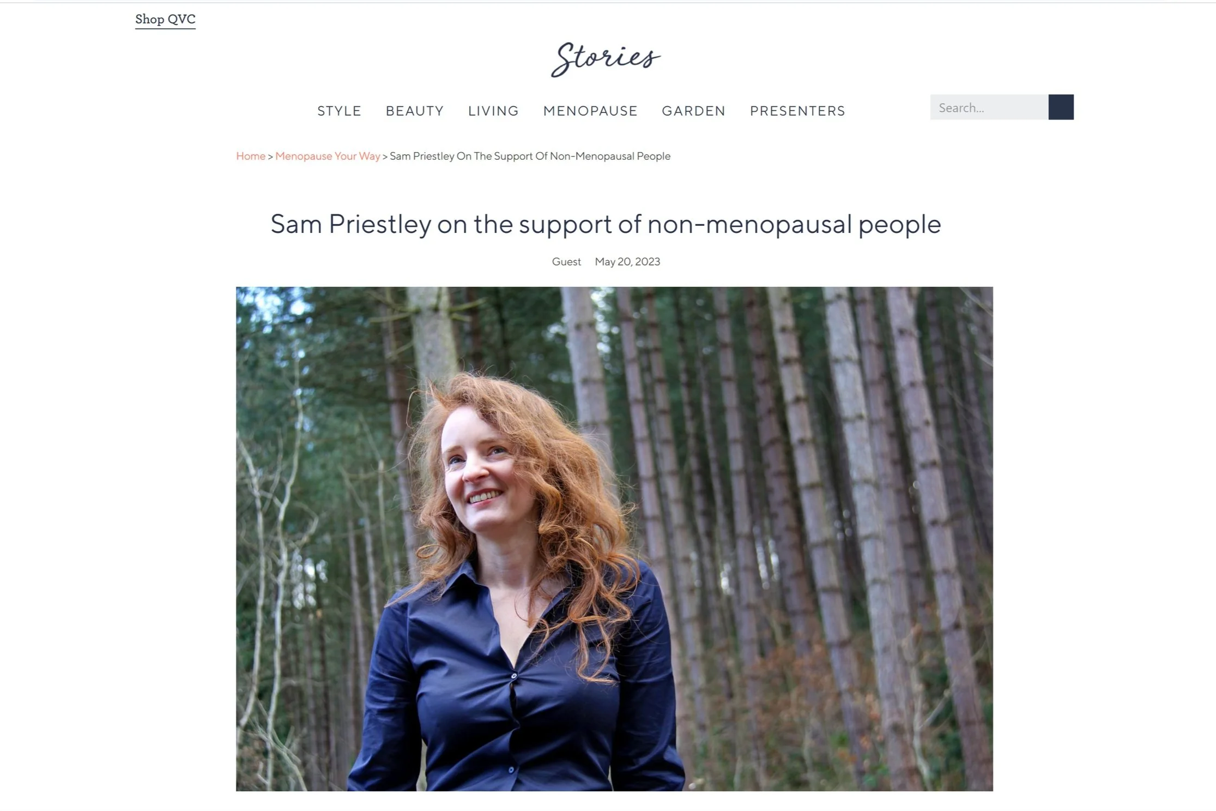Screen dimensions: 1216x811
Task: Open the Shop QVC link
Action: 165,20
